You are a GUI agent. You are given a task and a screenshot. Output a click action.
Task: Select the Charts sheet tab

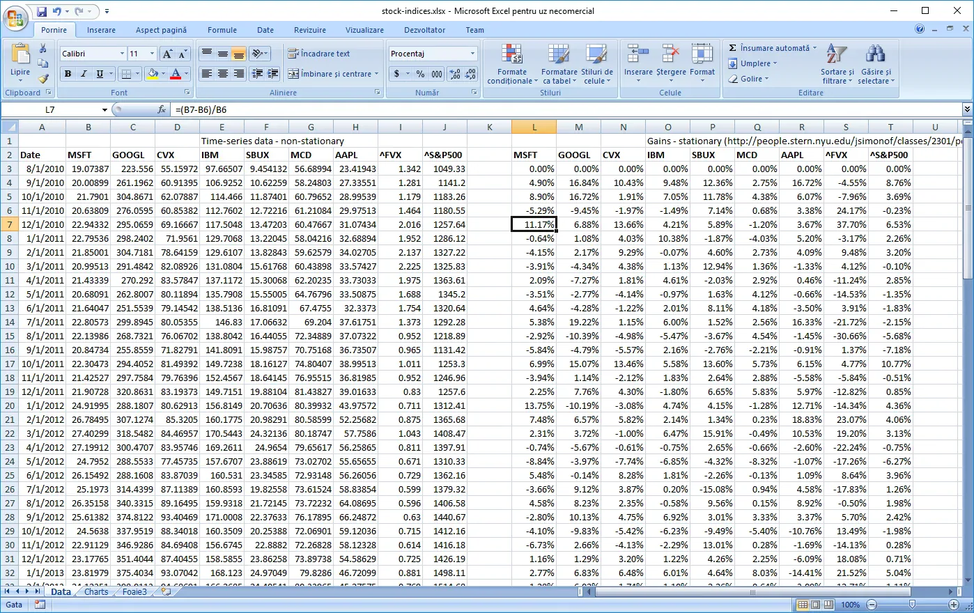click(96, 592)
